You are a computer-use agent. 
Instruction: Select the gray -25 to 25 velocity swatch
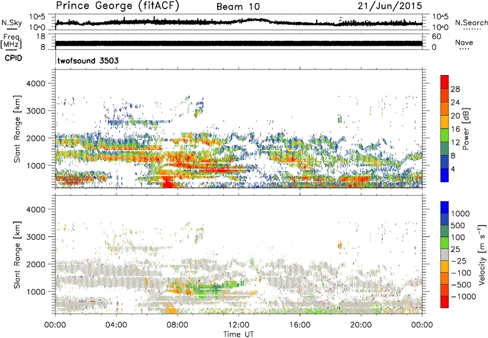445,255
